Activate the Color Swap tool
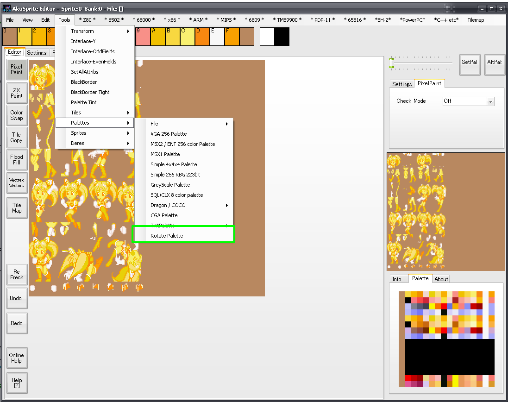This screenshot has height=402, width=508. (x=17, y=115)
